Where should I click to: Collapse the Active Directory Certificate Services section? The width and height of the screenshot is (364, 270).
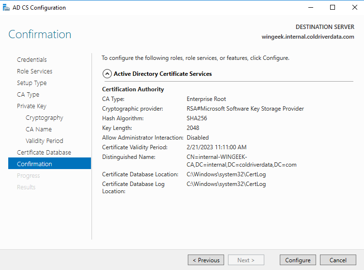tap(106, 74)
